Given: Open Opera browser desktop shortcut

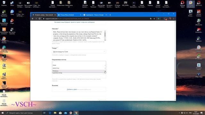Looking at the screenshot, I should click(x=183, y=4).
